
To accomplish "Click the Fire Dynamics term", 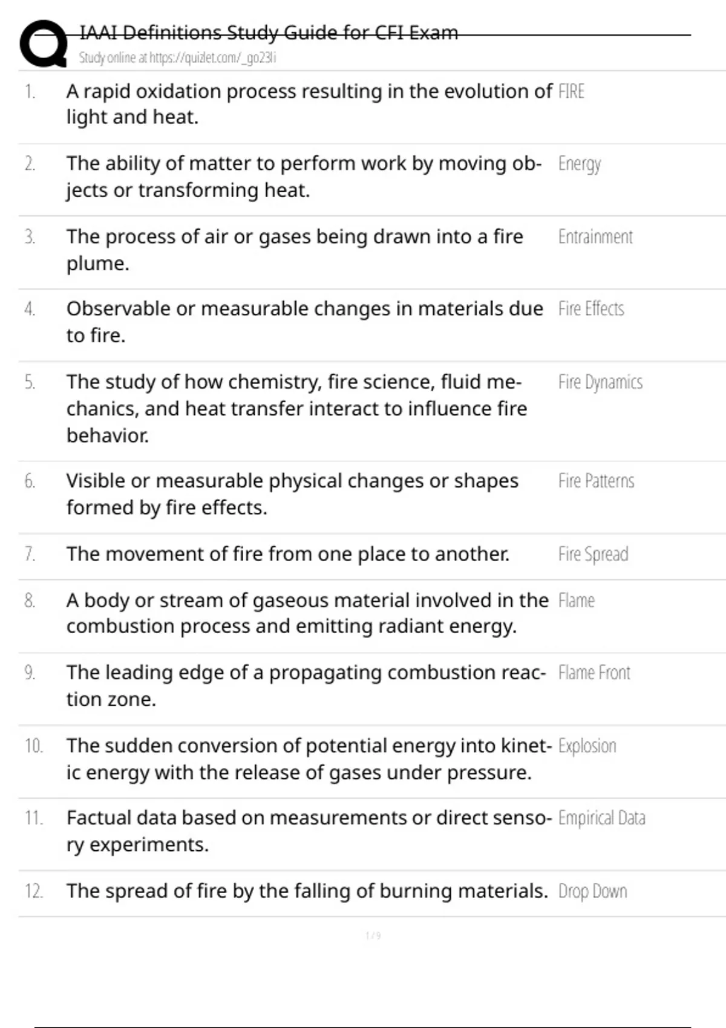I will pos(600,382).
